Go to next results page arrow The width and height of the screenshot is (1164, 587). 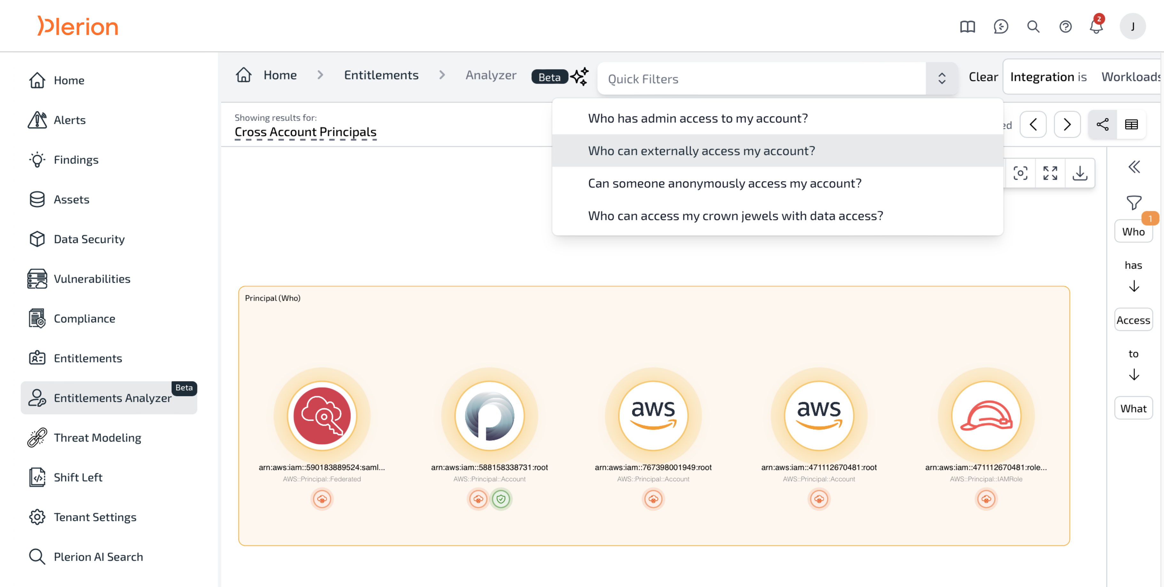1067,124
